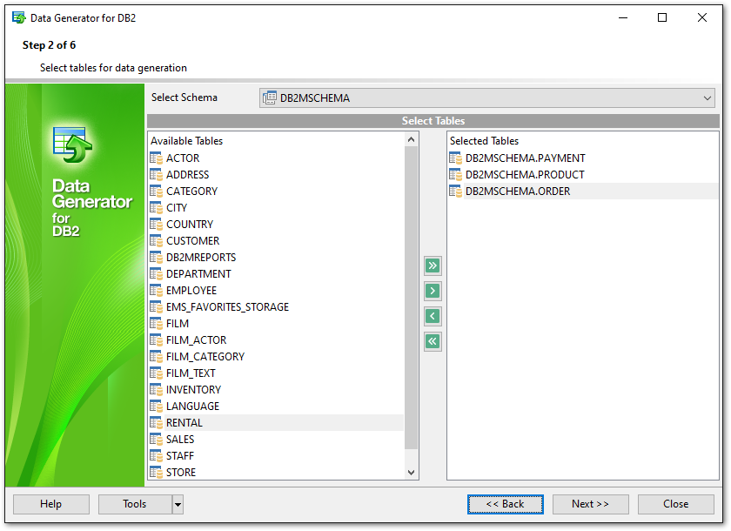Select the FILM_TEXT table name

point(191,373)
